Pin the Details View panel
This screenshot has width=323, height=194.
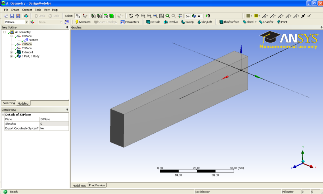pyautogui.click(x=67, y=110)
